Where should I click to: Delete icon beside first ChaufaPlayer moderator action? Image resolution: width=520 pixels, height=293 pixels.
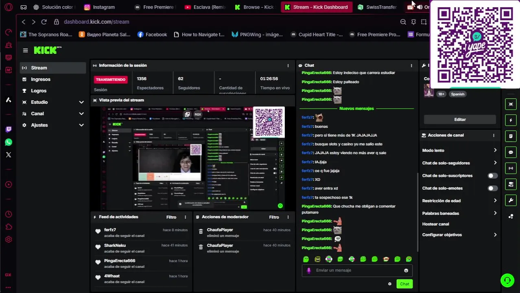(x=201, y=232)
